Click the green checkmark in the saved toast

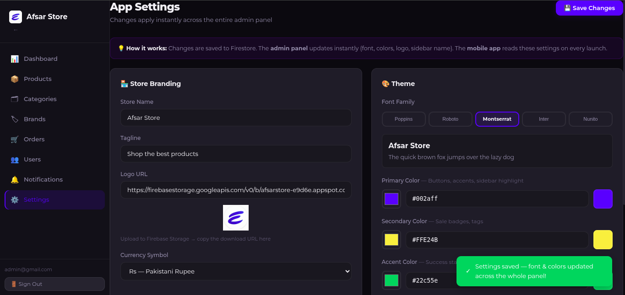[468, 271]
